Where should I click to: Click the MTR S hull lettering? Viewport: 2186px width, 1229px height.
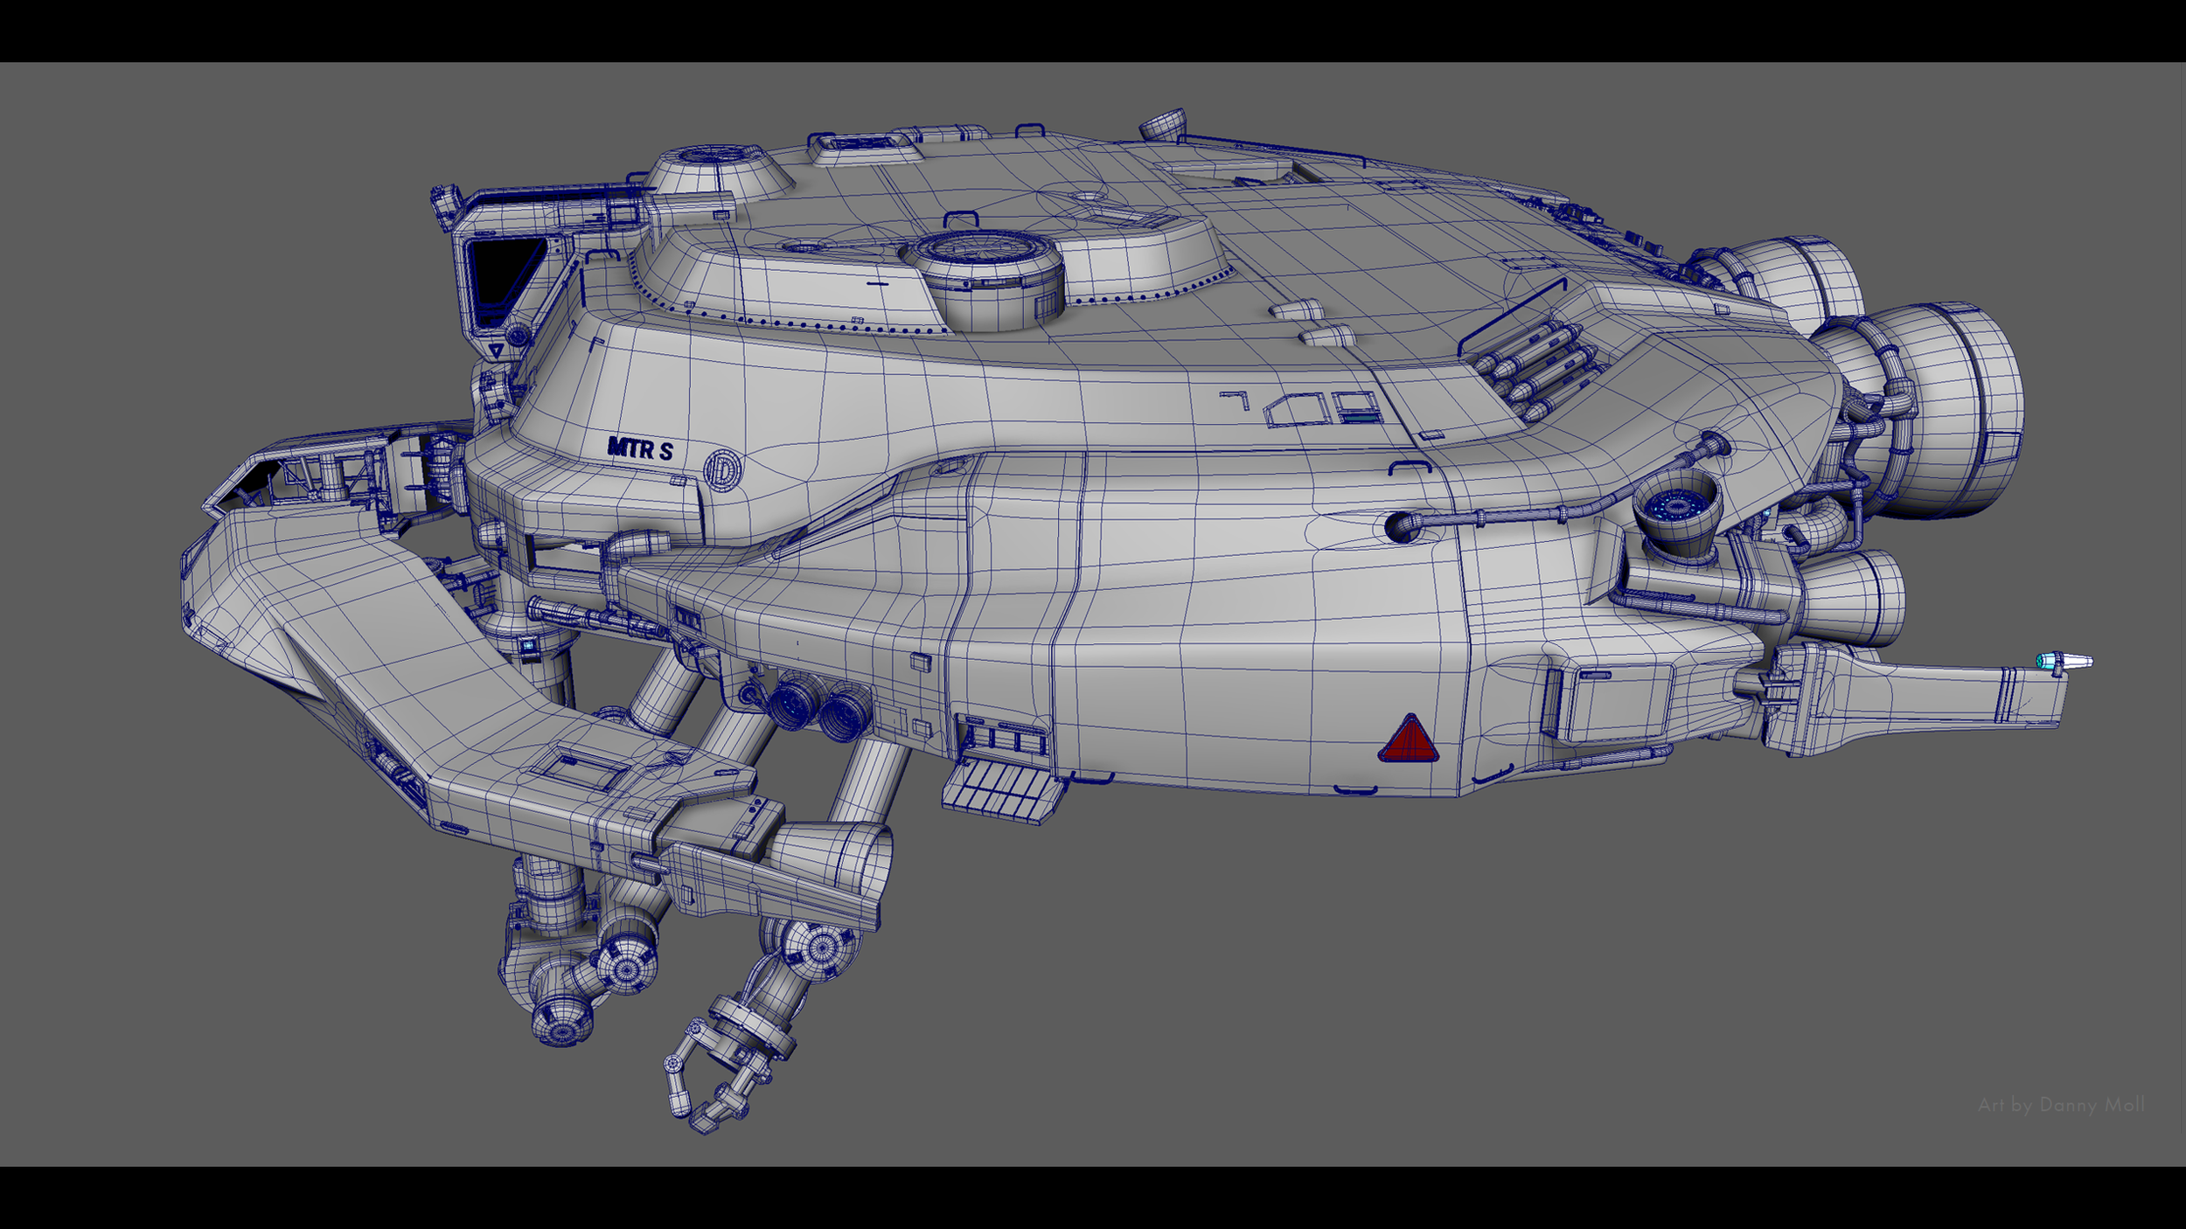(641, 449)
